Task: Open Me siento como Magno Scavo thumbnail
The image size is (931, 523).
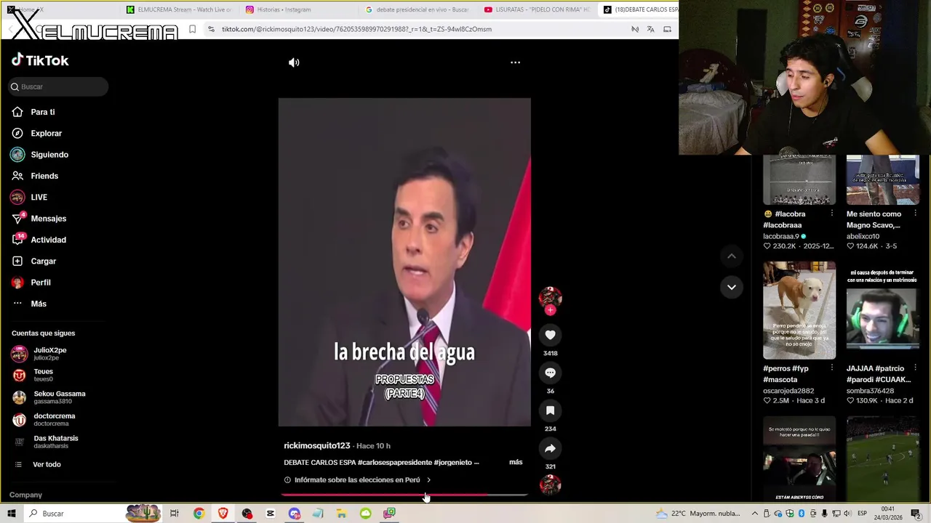Action: coord(882,179)
